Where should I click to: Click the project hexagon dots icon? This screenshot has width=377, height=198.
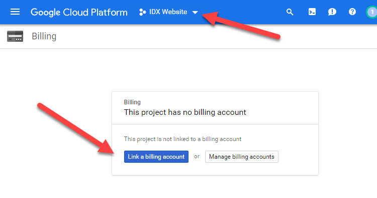coord(142,12)
